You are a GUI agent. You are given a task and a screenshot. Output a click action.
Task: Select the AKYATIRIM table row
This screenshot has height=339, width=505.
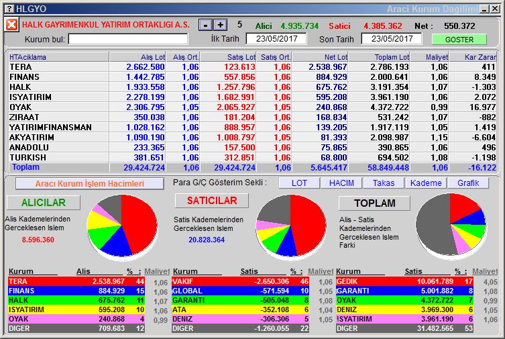252,137
